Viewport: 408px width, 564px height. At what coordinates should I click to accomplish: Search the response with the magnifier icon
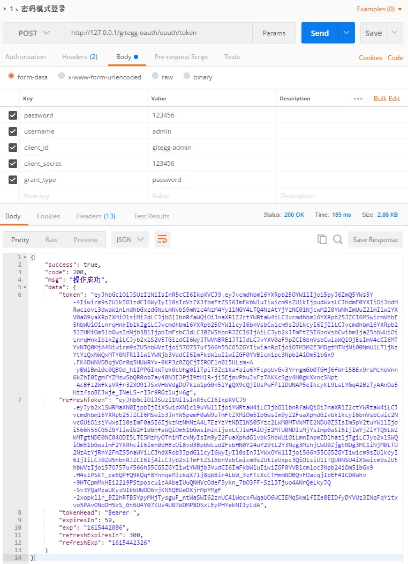338,240
